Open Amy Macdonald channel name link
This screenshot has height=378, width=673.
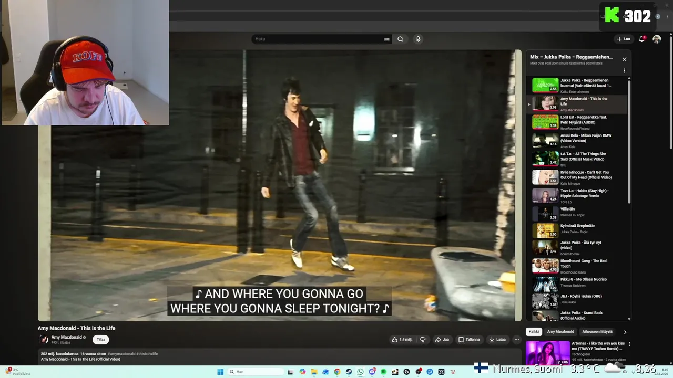[x=66, y=337]
